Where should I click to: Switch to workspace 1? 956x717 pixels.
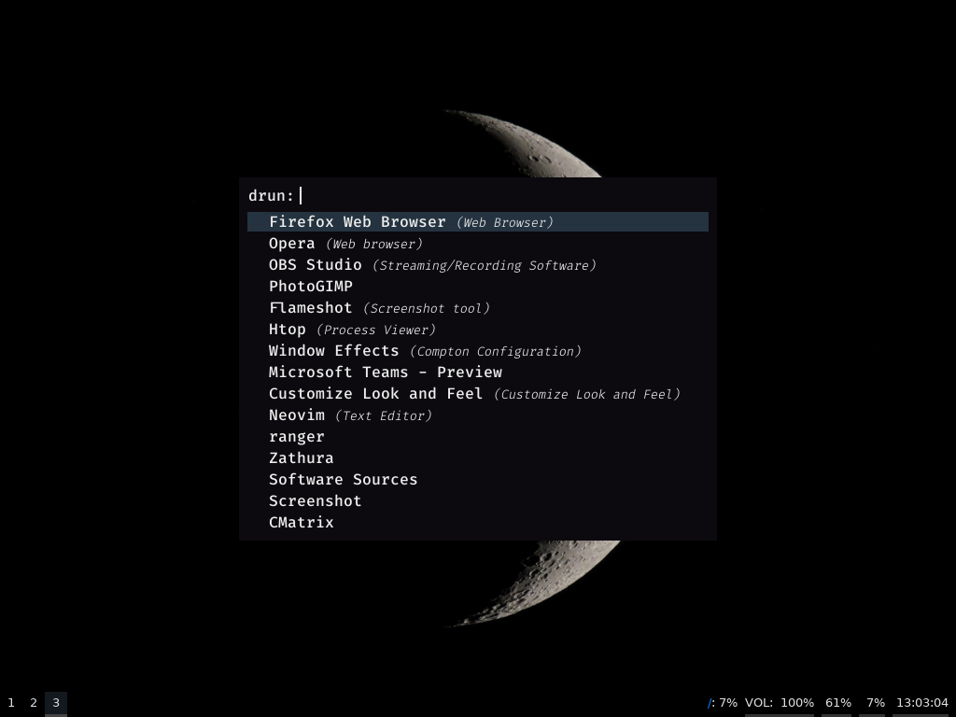click(11, 703)
